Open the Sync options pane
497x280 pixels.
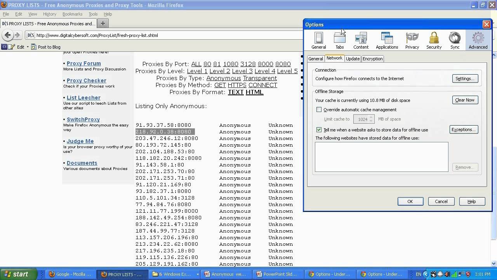[x=455, y=40]
